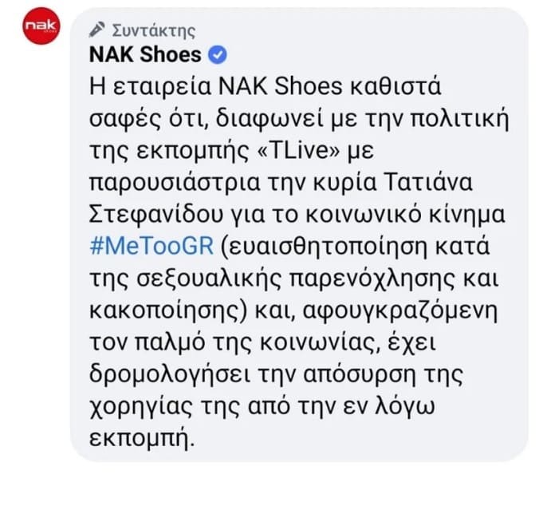Open the #MeTooGR hashtag link

click(151, 246)
